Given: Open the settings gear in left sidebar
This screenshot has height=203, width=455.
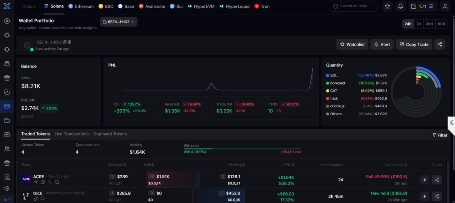Looking at the screenshot, I should [7, 189].
